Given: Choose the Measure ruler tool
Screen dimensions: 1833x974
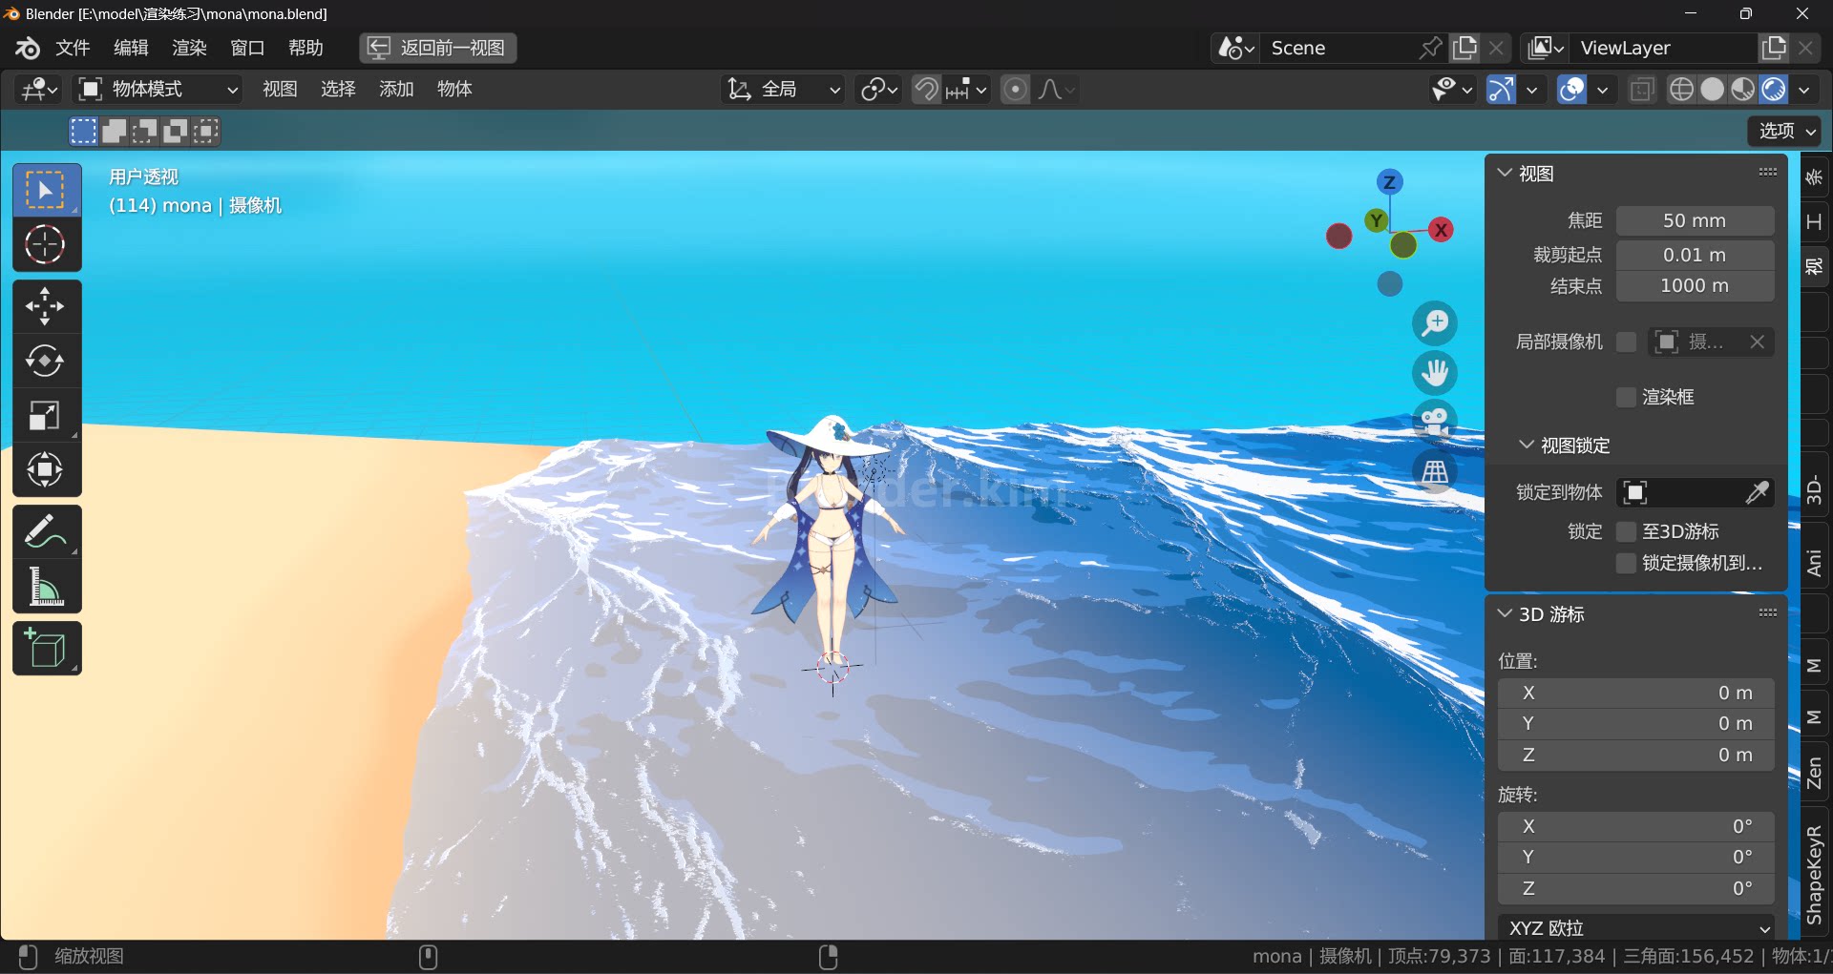Looking at the screenshot, I should (46, 586).
